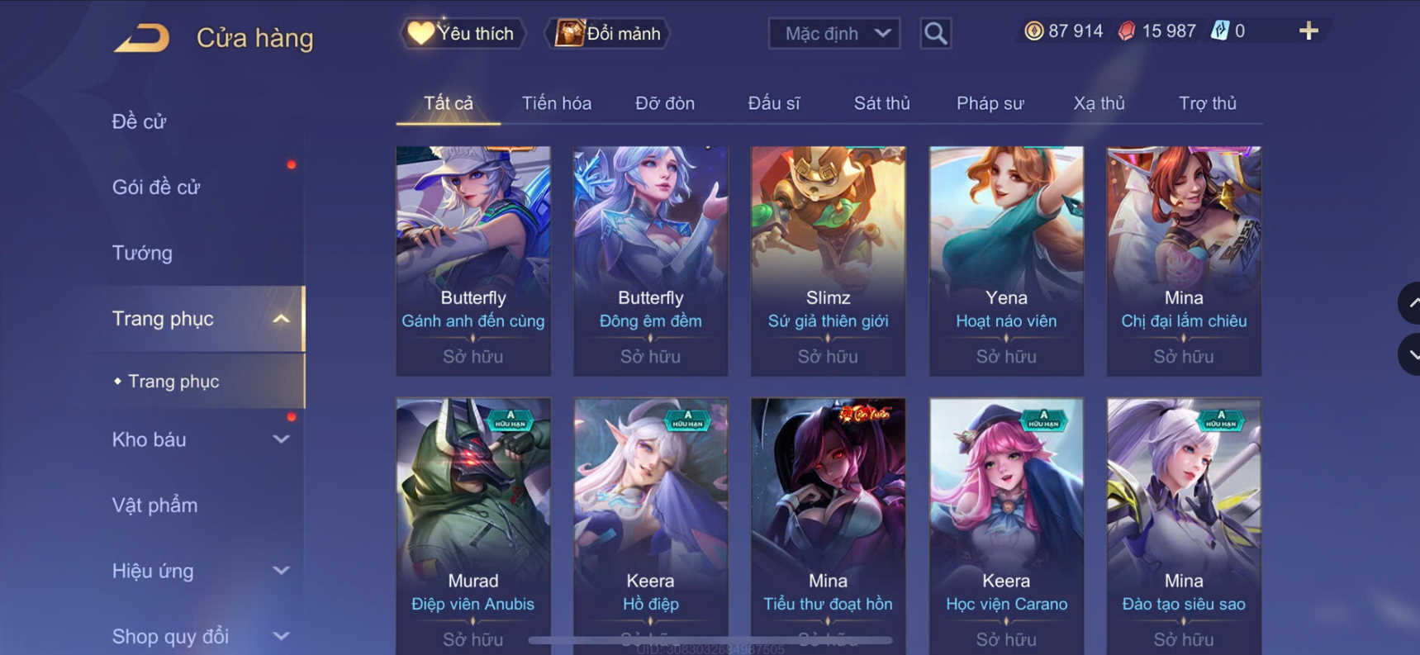Viewport: 1420px width, 655px height.
Task: Click the blue voucher currency icon
Action: [x=1220, y=31]
